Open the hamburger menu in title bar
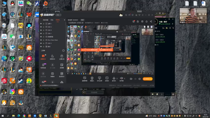 tap(143, 15)
